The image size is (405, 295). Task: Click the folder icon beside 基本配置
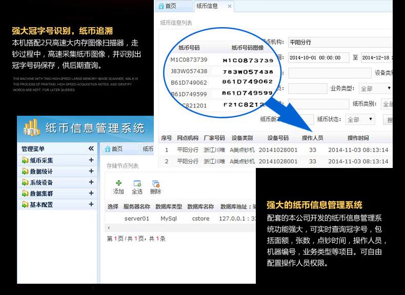tap(25, 204)
